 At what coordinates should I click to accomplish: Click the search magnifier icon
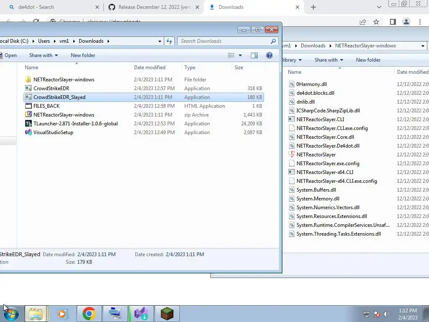[273, 41]
